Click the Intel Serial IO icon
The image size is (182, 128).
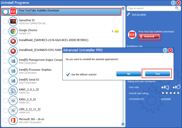pyautogui.click(x=13, y=81)
